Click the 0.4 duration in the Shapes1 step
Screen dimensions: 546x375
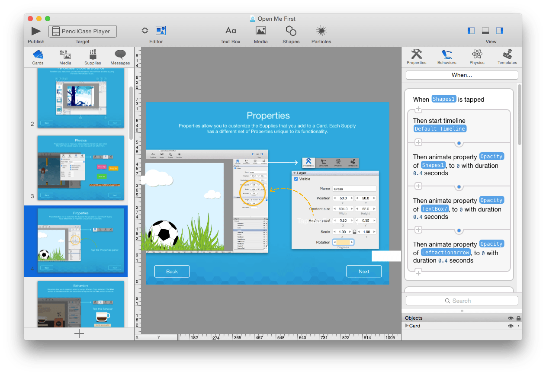click(418, 173)
